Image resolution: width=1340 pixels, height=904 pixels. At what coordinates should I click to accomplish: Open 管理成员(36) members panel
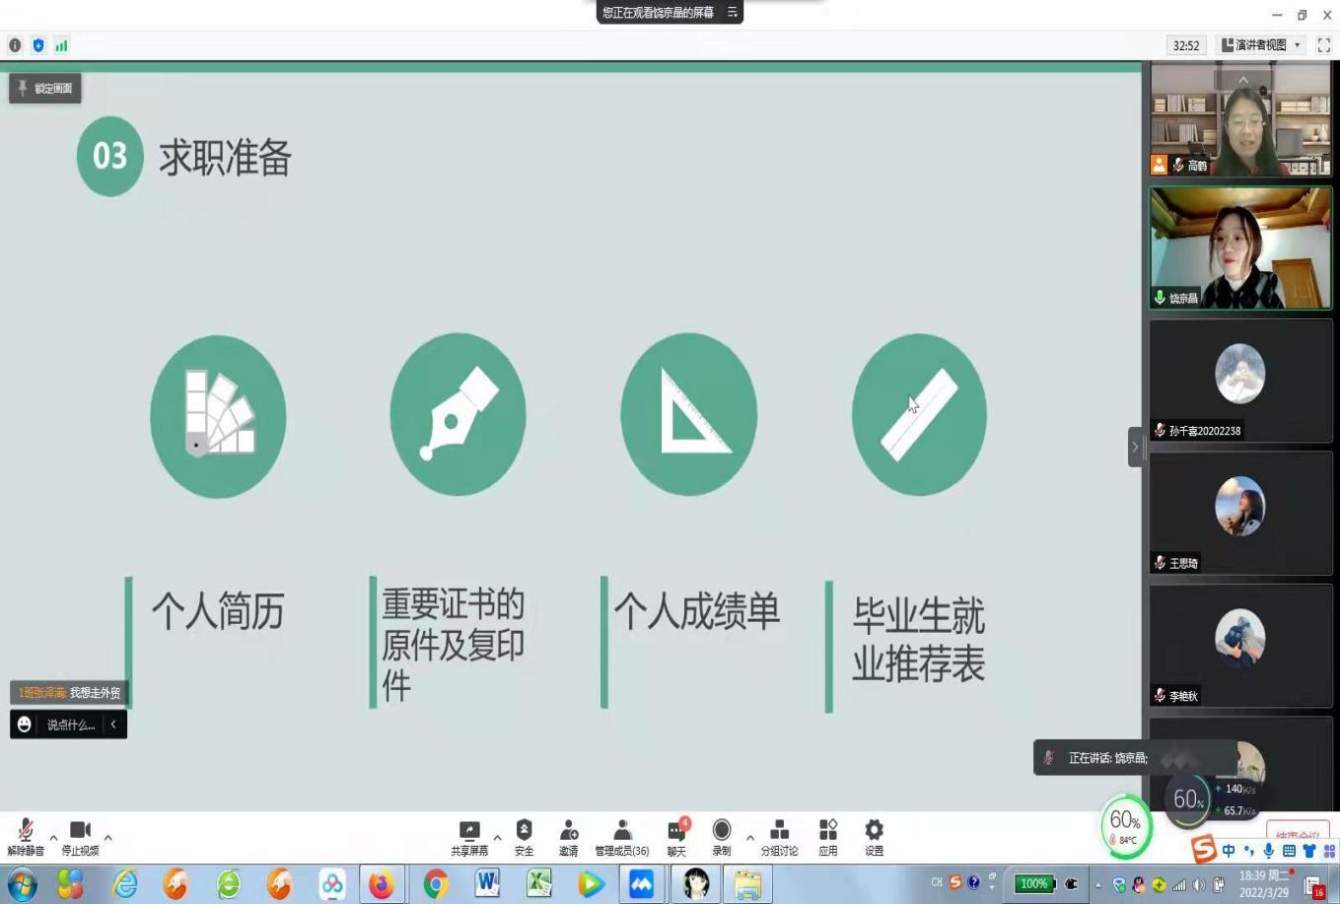click(622, 831)
